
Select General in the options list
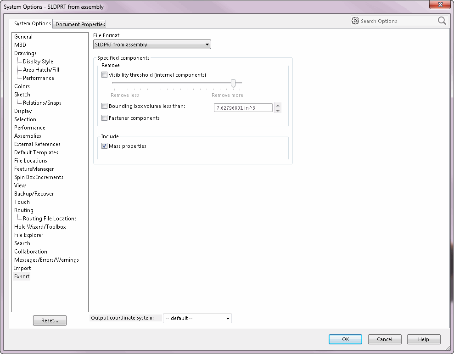(23, 37)
